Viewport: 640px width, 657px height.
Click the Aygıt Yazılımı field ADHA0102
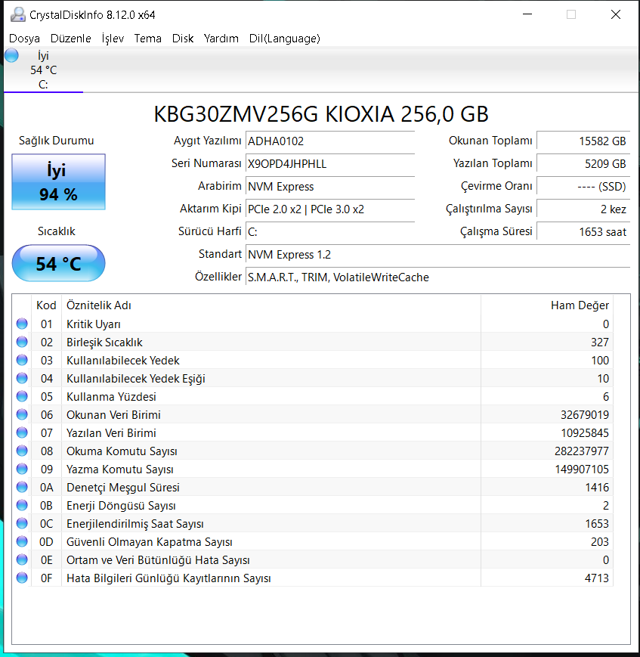[x=330, y=141]
